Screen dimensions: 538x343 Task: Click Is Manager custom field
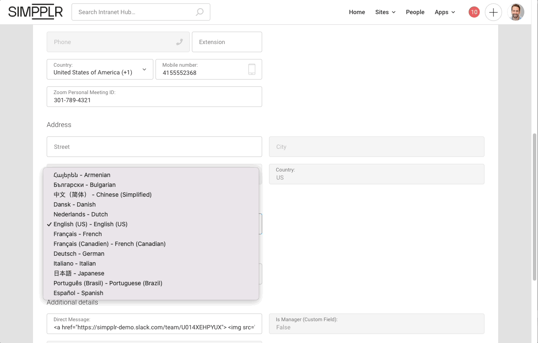click(377, 324)
